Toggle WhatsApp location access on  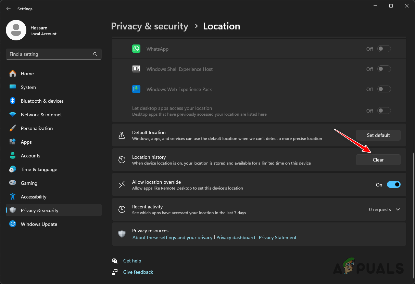[384, 49]
